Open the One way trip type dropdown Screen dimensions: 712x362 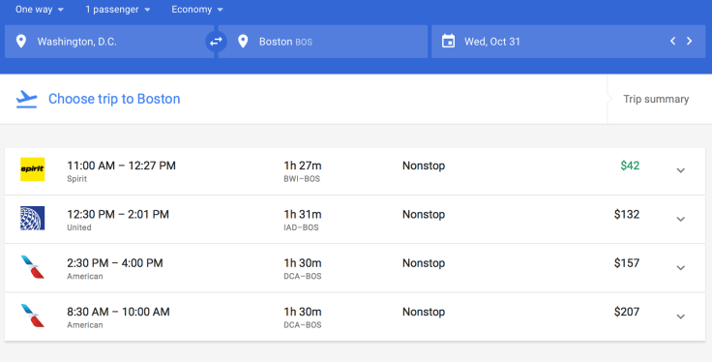[39, 9]
